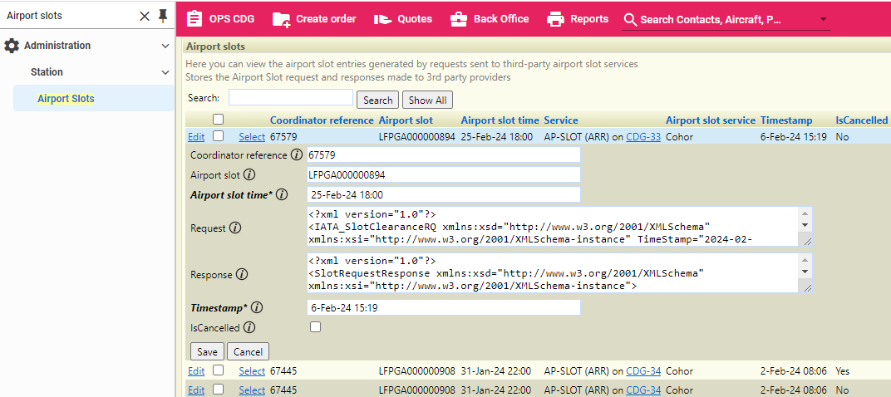
Task: Toggle the IsCancelled checkbox in edit form
Action: point(315,327)
